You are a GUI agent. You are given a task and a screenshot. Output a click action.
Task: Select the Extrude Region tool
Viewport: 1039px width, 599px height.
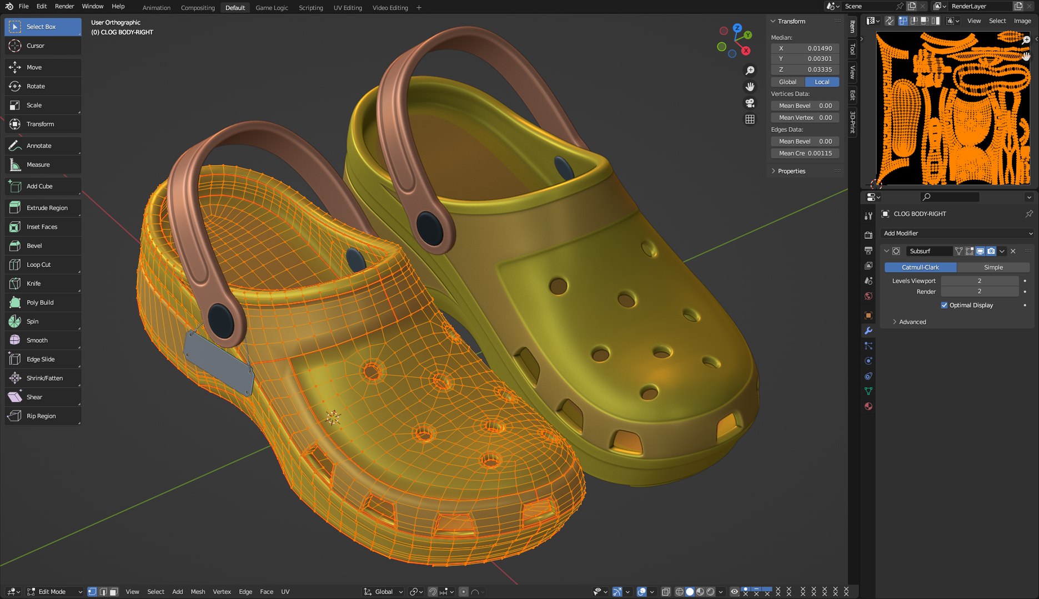click(x=43, y=208)
